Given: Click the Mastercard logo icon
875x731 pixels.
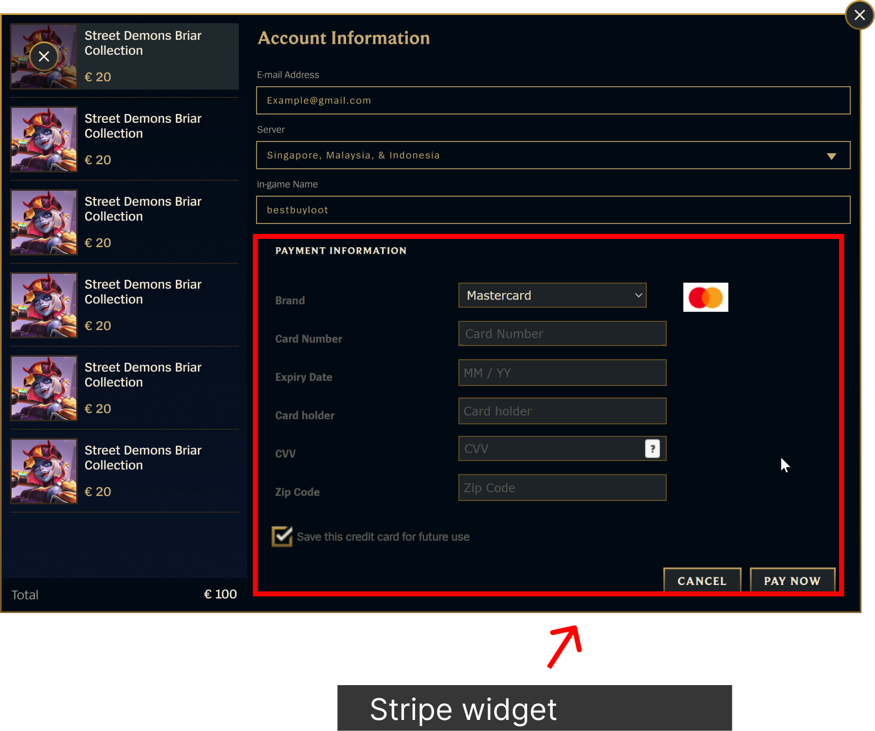Looking at the screenshot, I should [705, 297].
